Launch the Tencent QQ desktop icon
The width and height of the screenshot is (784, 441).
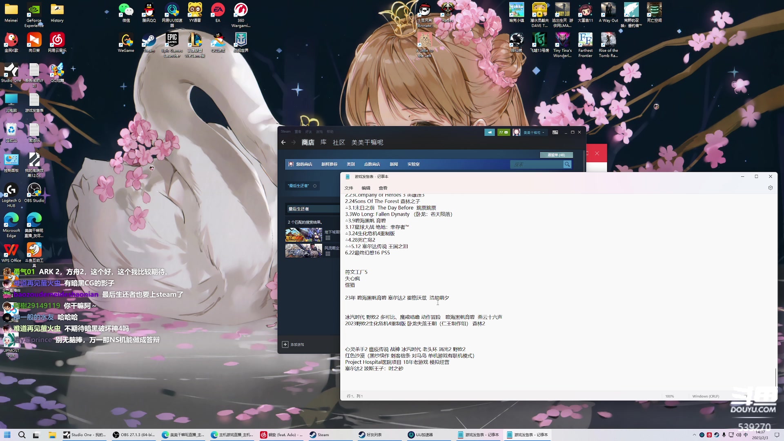point(149,12)
